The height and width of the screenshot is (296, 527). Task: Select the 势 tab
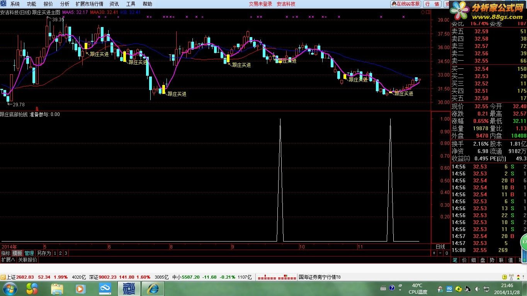(492, 260)
